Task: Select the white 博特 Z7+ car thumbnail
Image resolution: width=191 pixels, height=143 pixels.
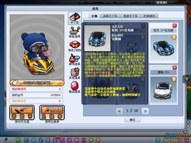Action: tap(163, 90)
